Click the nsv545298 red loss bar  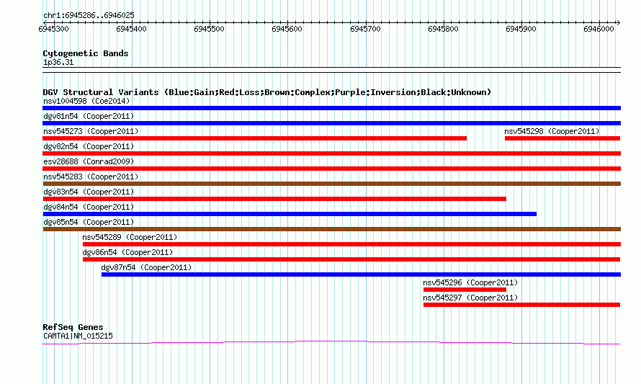click(x=562, y=138)
